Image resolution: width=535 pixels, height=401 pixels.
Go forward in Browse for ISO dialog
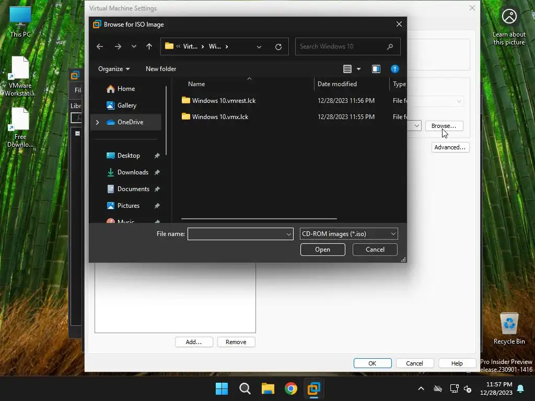pyautogui.click(x=118, y=46)
